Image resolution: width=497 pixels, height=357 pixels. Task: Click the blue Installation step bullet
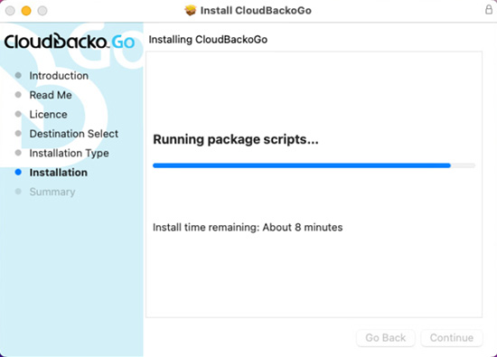(x=18, y=172)
